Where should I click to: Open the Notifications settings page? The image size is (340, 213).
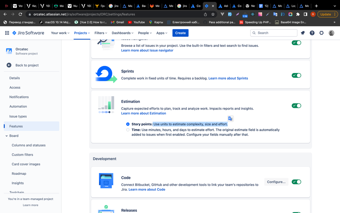tap(19, 97)
